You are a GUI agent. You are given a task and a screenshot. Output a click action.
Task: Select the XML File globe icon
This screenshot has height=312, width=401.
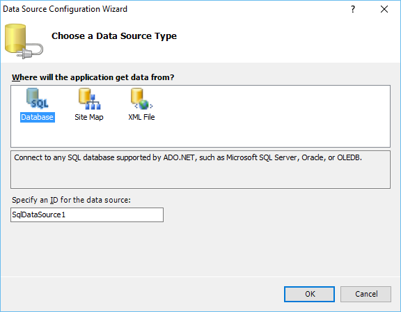point(142,98)
